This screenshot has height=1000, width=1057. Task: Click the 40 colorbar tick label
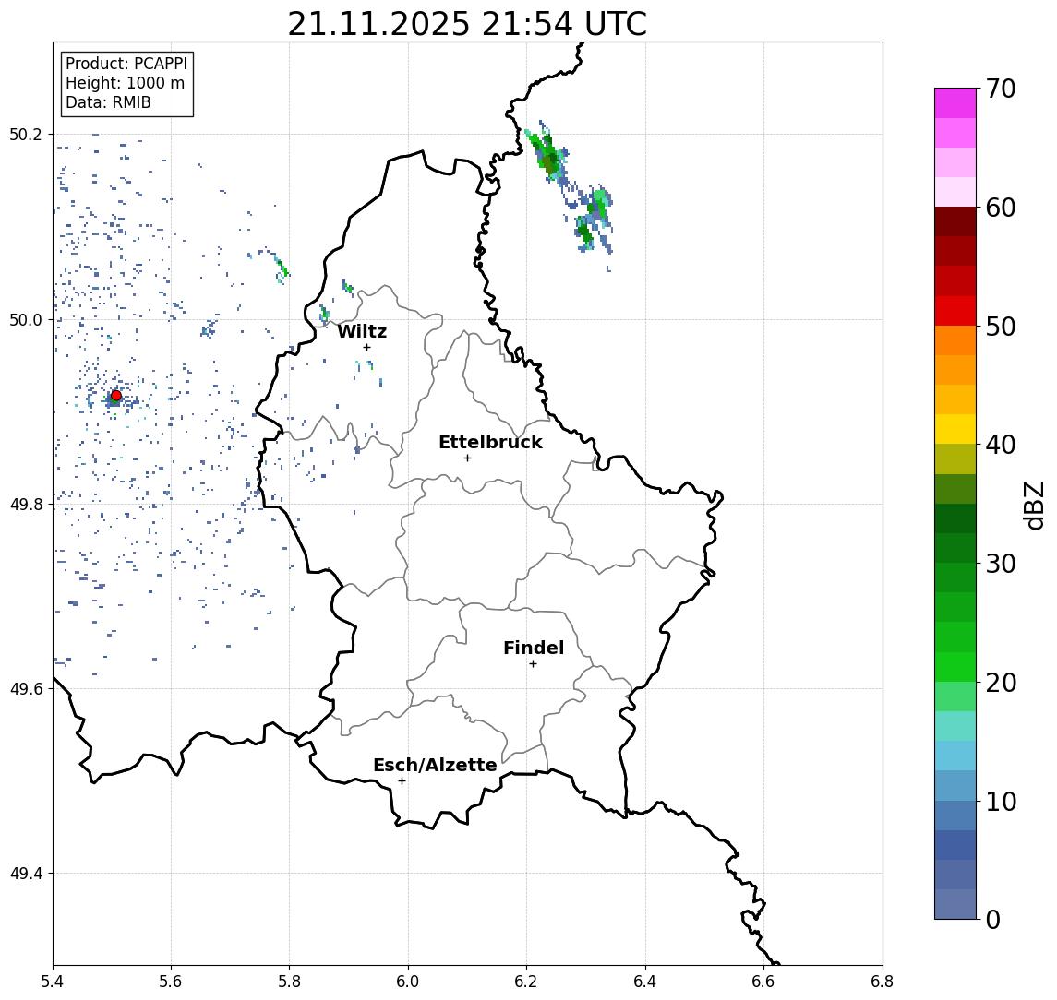[1001, 445]
